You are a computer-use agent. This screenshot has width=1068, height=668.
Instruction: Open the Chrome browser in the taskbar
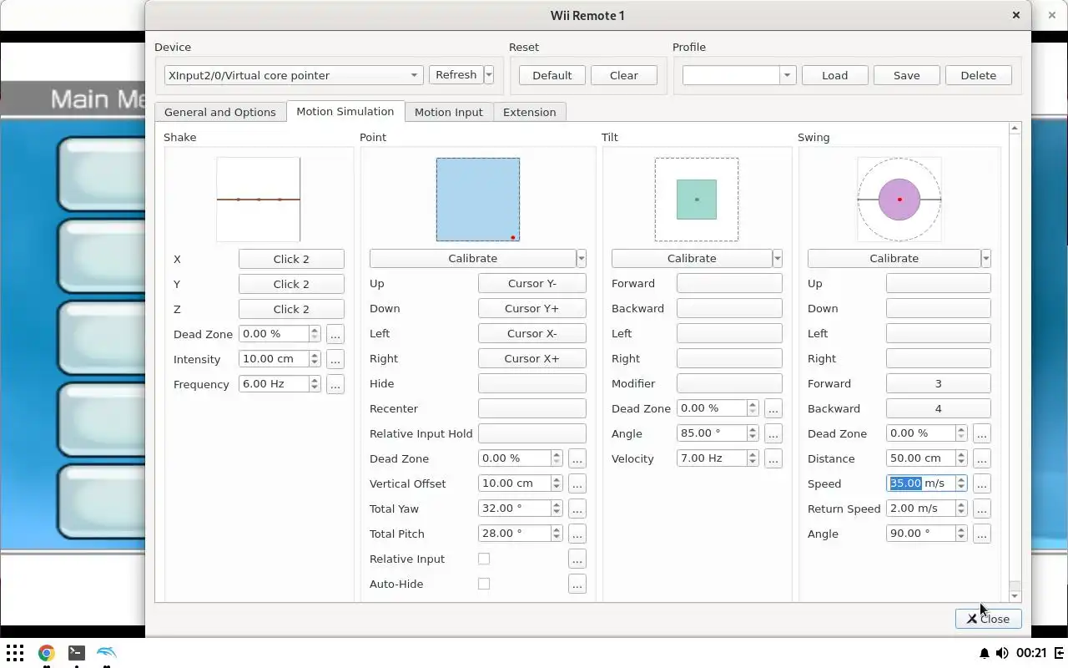pyautogui.click(x=46, y=653)
